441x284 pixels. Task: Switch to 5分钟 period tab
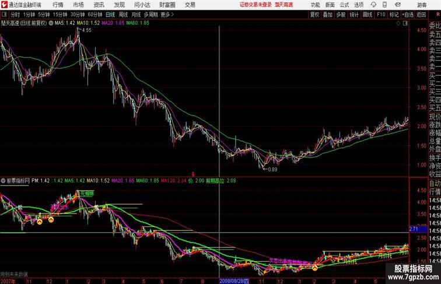pyautogui.click(x=44, y=15)
